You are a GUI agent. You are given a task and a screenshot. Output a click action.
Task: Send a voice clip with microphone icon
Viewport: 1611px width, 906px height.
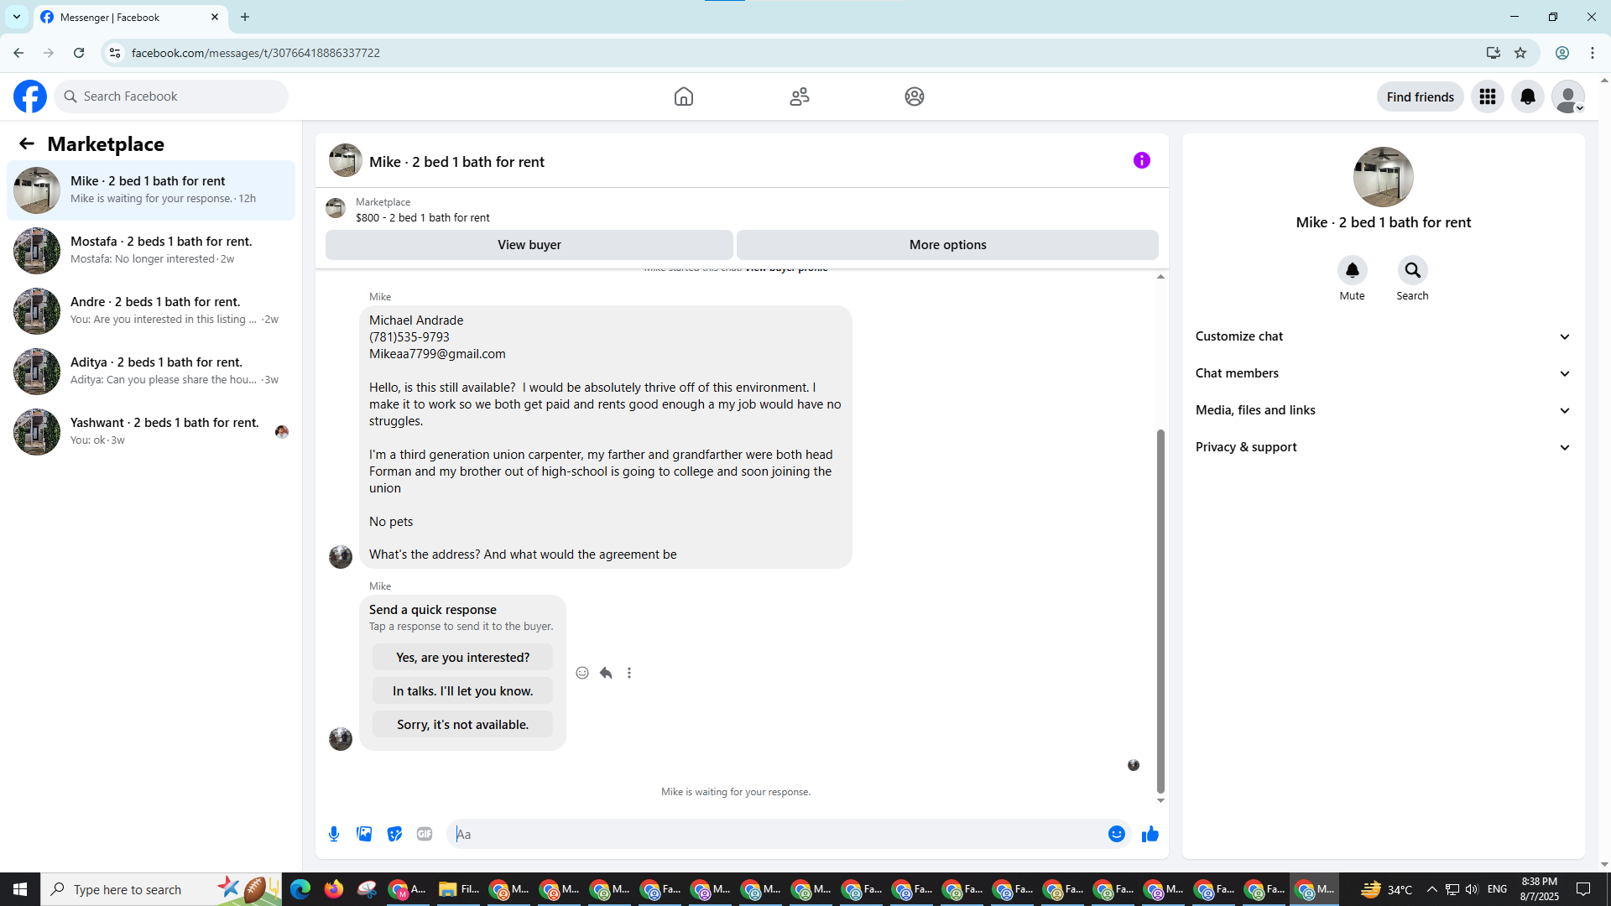[x=334, y=834]
